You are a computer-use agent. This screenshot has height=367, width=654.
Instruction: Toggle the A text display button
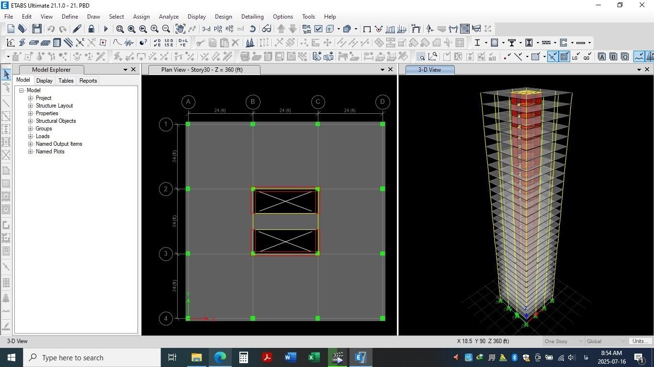pyautogui.click(x=602, y=56)
